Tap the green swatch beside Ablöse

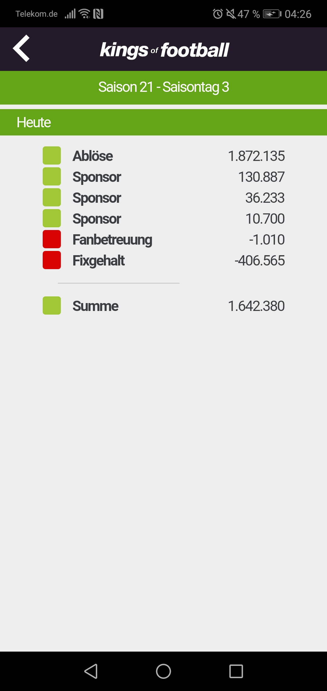[x=52, y=155]
